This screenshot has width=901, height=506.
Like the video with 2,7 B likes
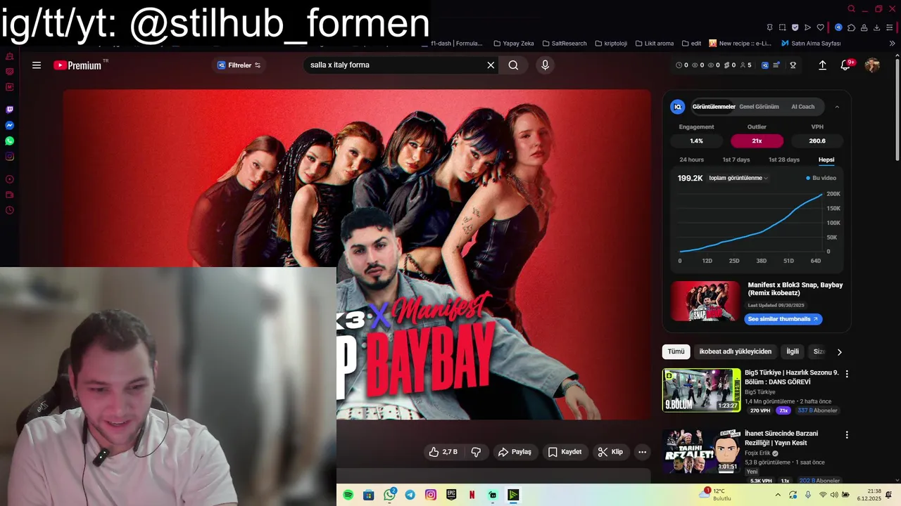[x=443, y=452]
